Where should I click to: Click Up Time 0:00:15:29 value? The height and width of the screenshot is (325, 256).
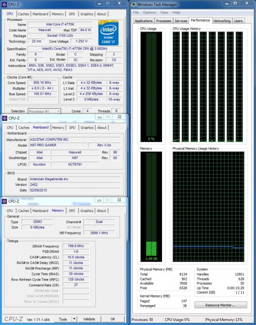(235, 288)
